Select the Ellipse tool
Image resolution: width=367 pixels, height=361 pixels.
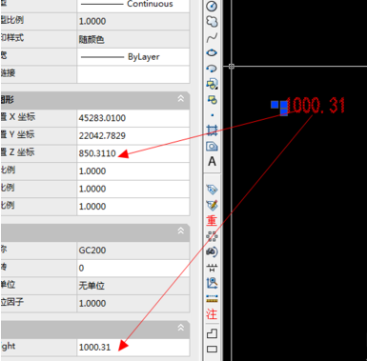[x=212, y=52]
